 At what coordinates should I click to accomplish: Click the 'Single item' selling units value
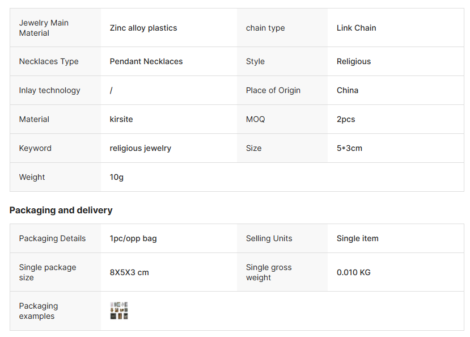tap(358, 238)
